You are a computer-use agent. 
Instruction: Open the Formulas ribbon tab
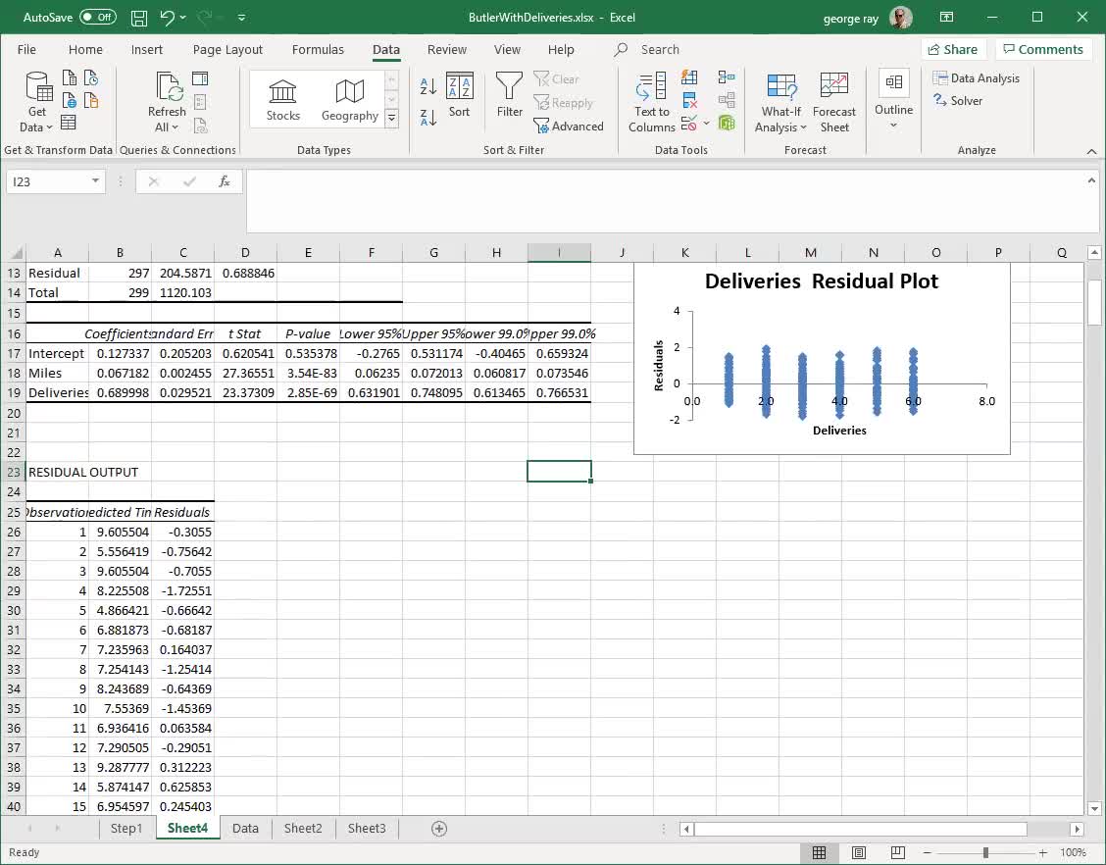tap(318, 49)
